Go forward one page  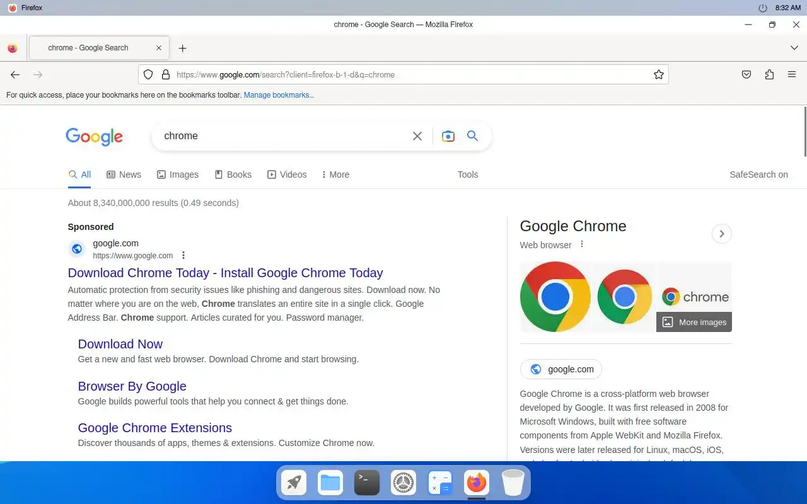pos(38,74)
